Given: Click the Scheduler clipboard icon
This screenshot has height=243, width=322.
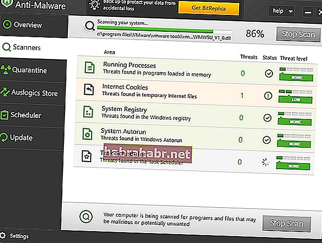Looking at the screenshot, I should pyautogui.click(x=4, y=115).
